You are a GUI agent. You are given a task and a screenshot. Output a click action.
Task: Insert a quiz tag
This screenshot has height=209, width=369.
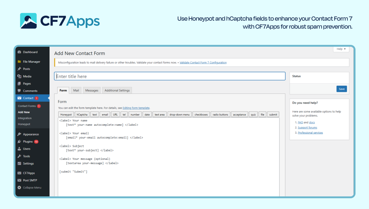pyautogui.click(x=253, y=115)
